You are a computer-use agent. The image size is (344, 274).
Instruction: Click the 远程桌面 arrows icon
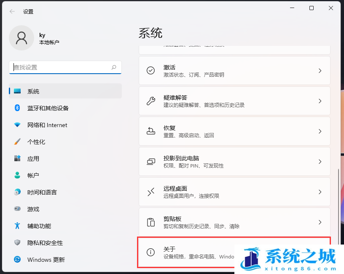pyautogui.click(x=151, y=192)
